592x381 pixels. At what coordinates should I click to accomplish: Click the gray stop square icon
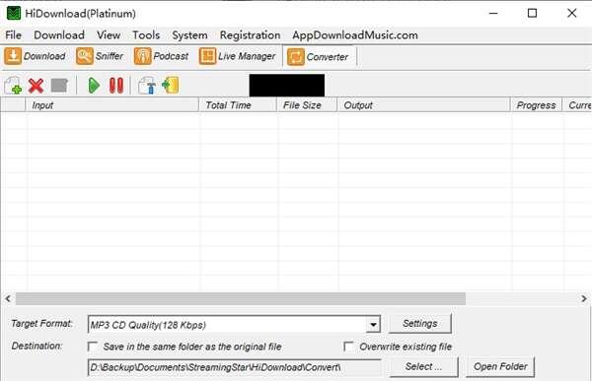tap(59, 86)
